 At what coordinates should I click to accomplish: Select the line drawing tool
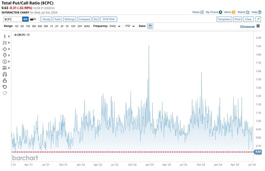tap(5, 43)
